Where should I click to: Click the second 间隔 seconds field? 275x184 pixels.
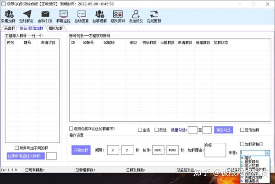pyautogui.click(x=127, y=150)
